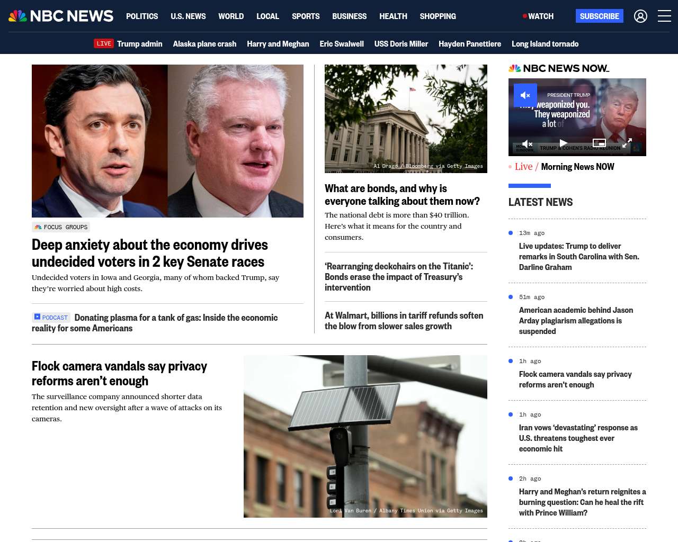Read 'Deep anxiety about the economy' headline
Screen dimensions: 678x542
[150, 253]
